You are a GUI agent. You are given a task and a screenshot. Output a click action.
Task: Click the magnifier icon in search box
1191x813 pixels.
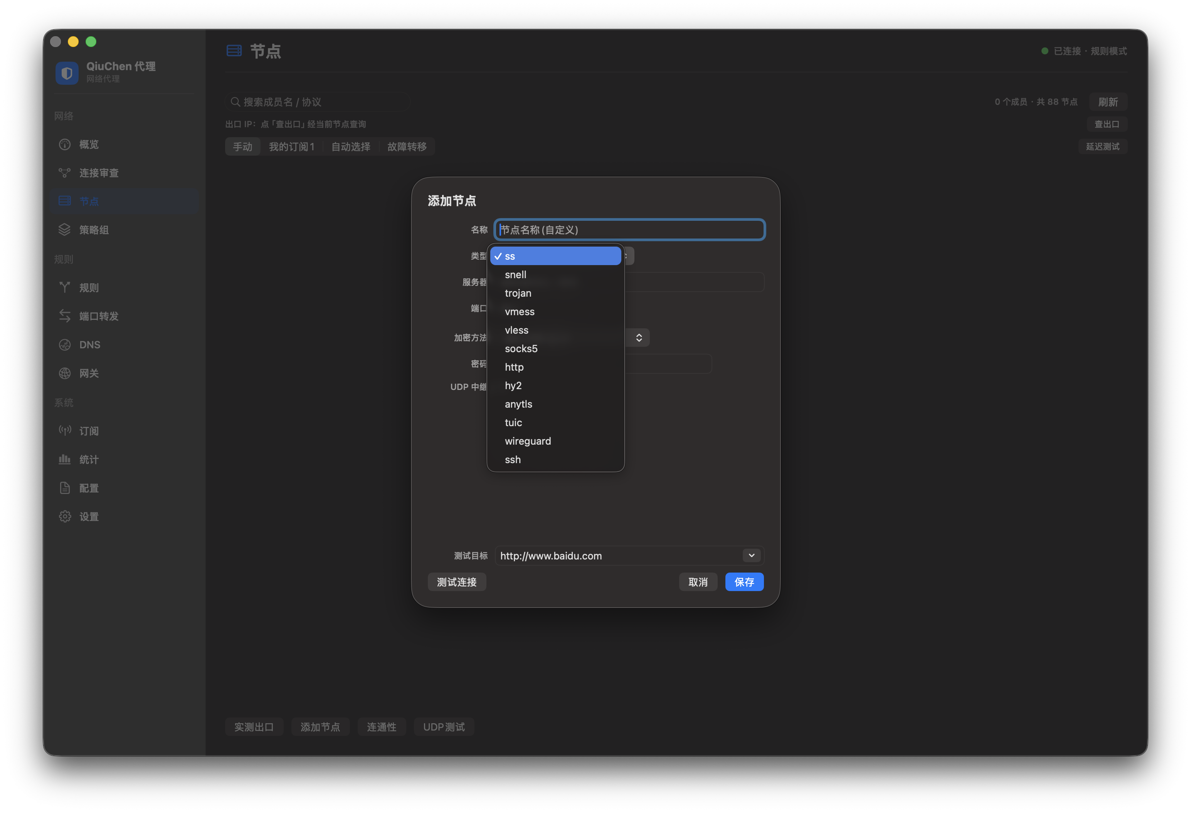point(235,102)
